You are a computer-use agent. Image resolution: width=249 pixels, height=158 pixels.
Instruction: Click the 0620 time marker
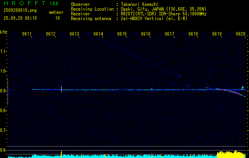(x=241, y=34)
